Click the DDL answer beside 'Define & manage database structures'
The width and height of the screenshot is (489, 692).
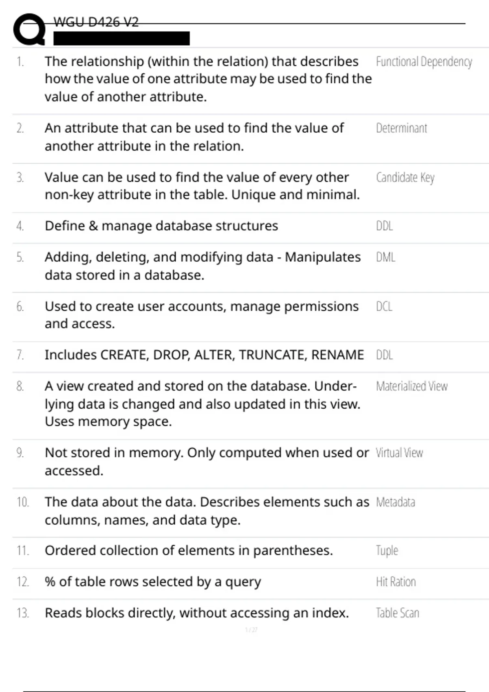tap(384, 226)
